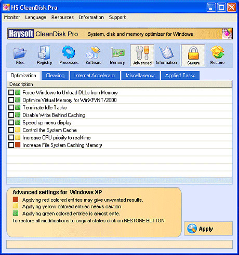Minimize the HS CleanDisk Pro window
The height and width of the screenshot is (255, 239).
211,7
